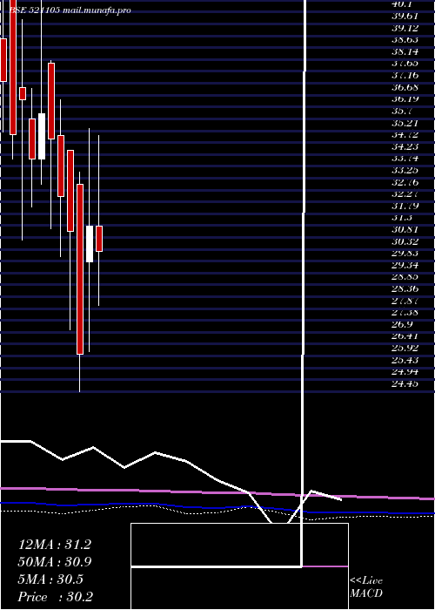435x610 pixels.
Task: Click the 35.21 price axis label
Action: 405,123
